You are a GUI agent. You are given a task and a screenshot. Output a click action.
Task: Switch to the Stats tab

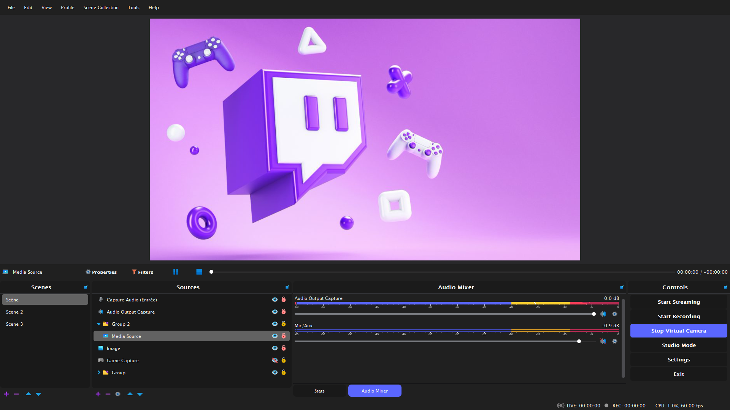click(319, 391)
